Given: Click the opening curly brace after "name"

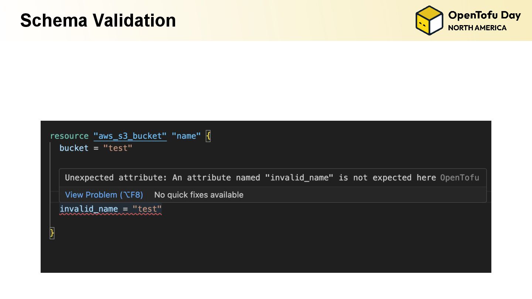Looking at the screenshot, I should [208, 136].
